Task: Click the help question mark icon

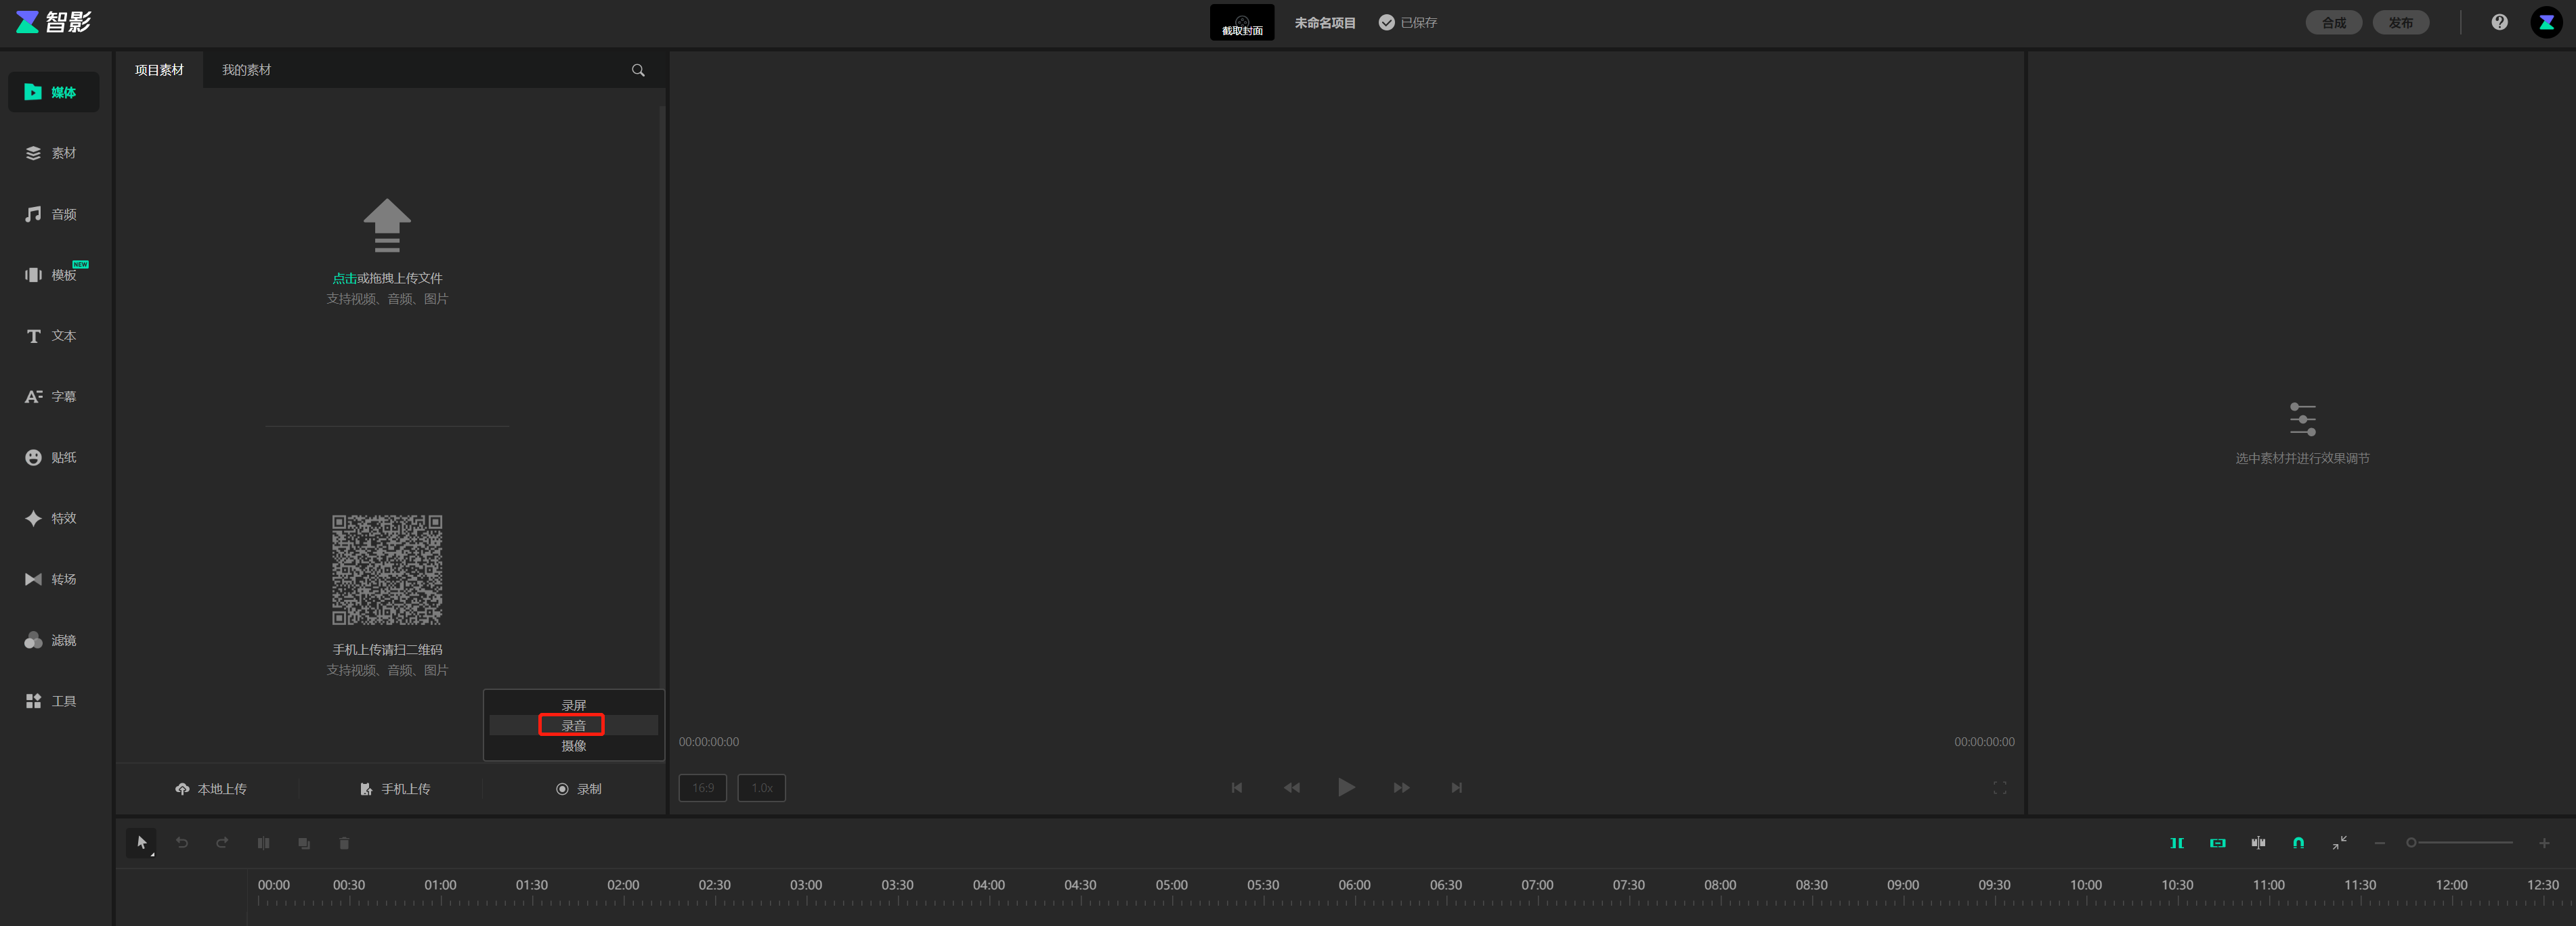Action: 2499,22
